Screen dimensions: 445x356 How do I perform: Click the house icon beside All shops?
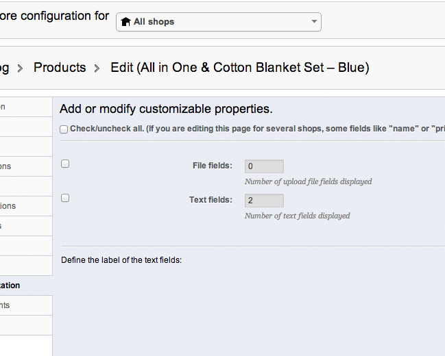point(125,22)
